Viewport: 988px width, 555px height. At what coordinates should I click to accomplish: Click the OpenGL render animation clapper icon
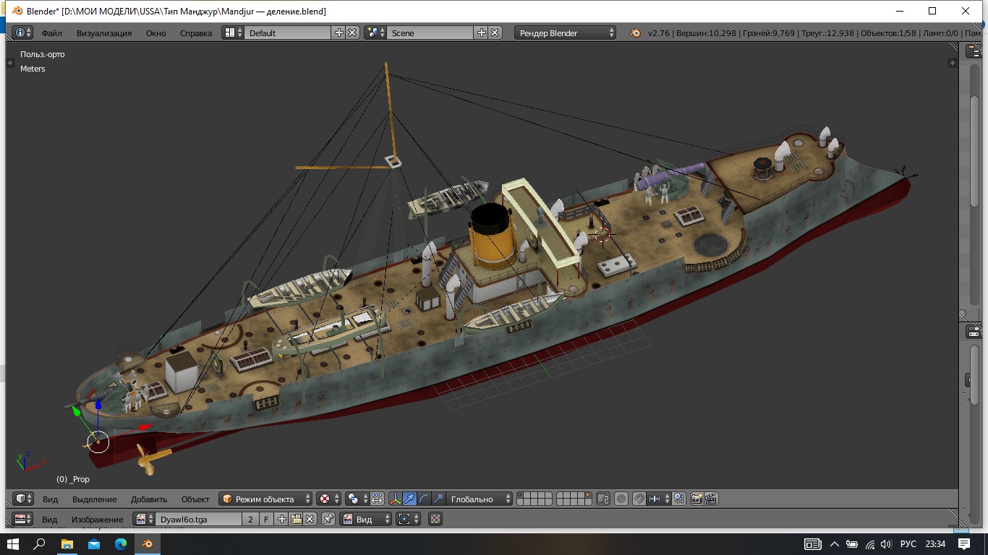click(711, 499)
